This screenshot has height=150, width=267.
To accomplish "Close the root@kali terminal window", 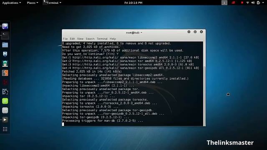I will click(202, 32).
